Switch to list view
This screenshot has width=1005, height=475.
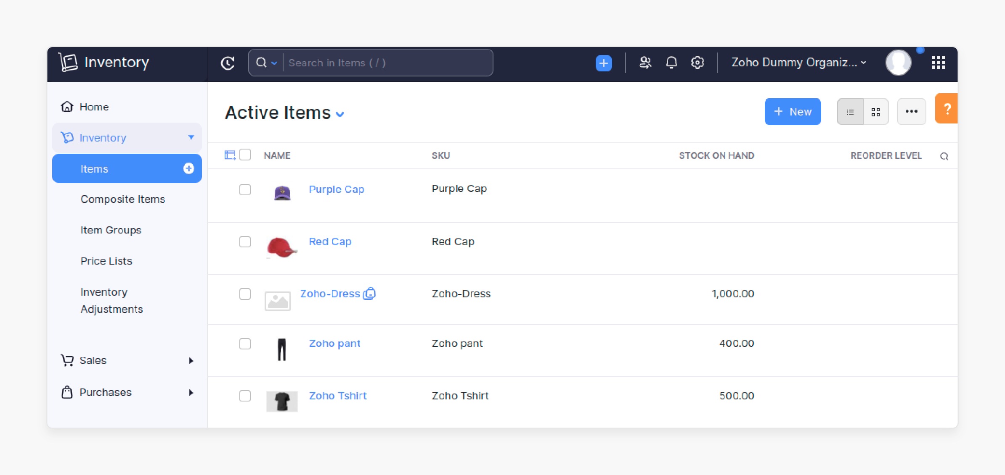coord(850,112)
